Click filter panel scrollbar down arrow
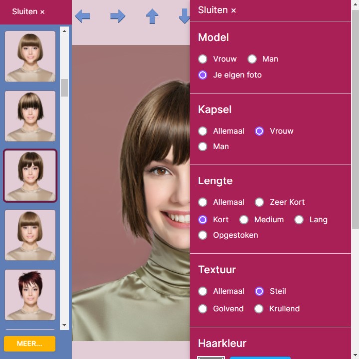 [x=355, y=355]
